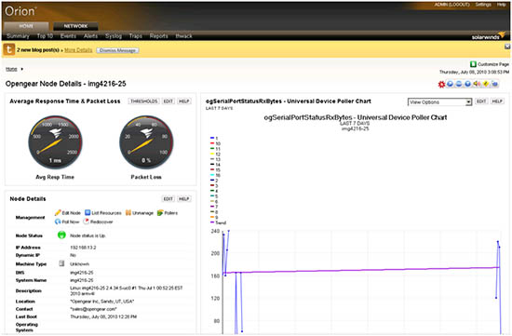512x336 pixels.
Task: Click EDIT in the Poller Chart panel
Action: pyautogui.click(x=481, y=101)
